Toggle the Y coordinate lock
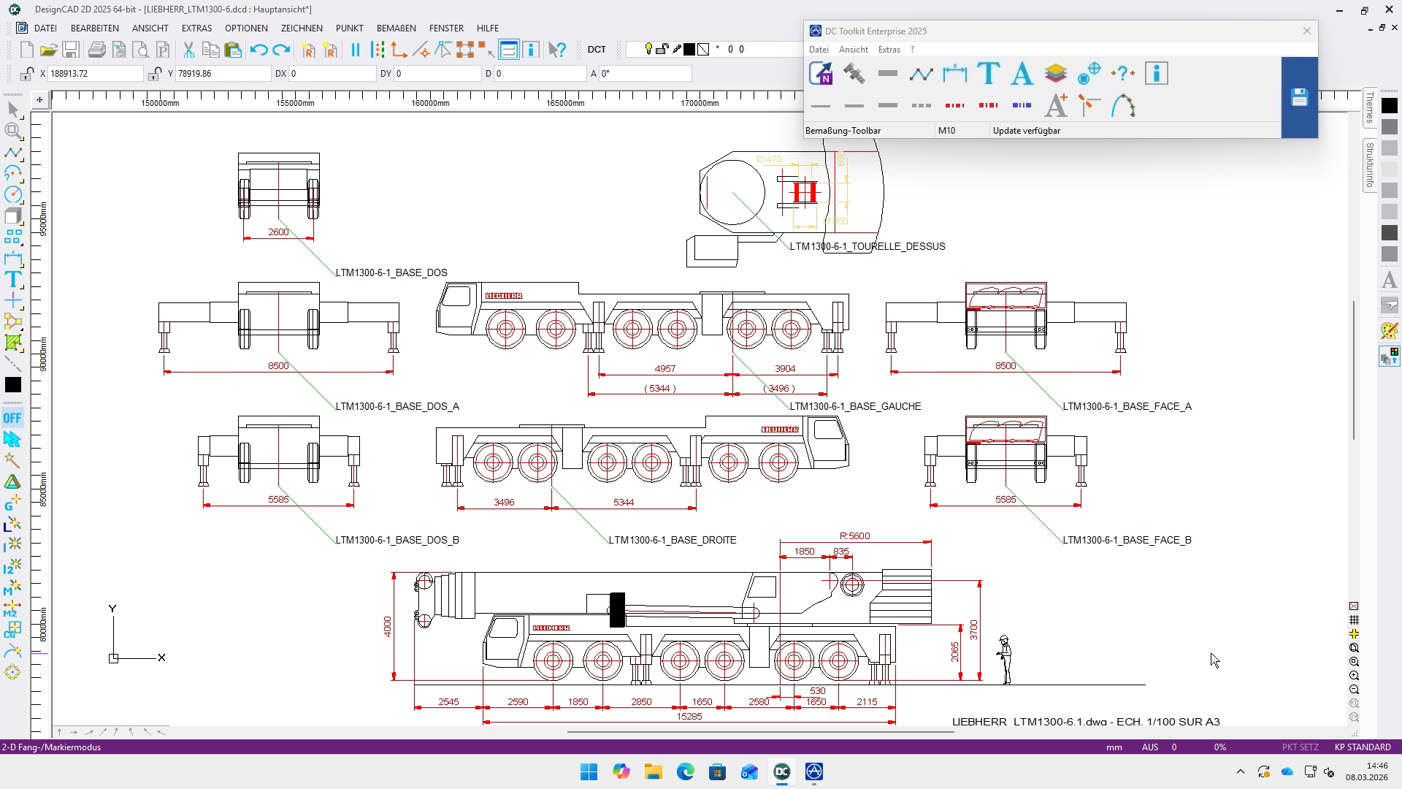 click(x=155, y=74)
